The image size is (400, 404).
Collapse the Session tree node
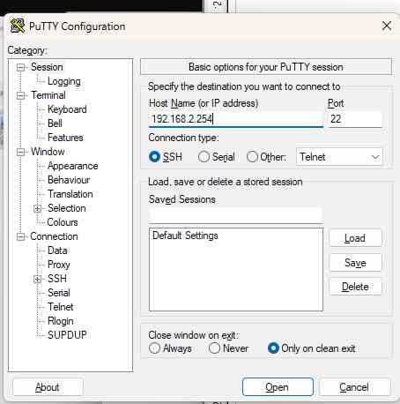(x=20, y=67)
